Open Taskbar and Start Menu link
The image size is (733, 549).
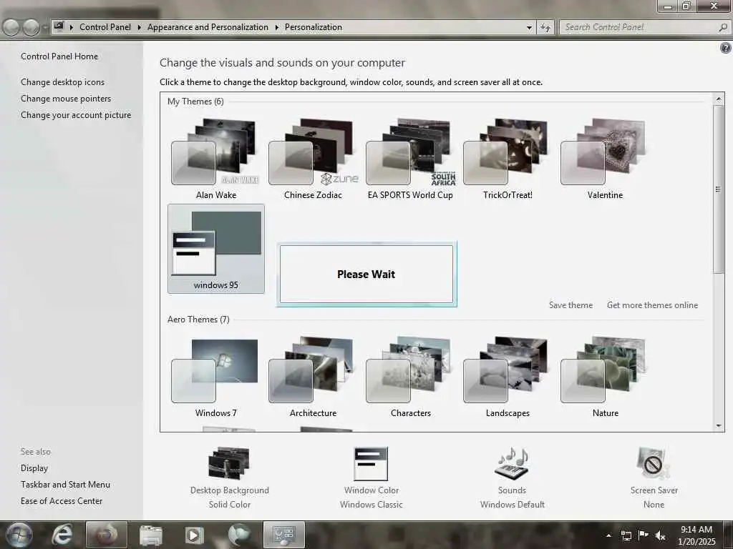[65, 485]
